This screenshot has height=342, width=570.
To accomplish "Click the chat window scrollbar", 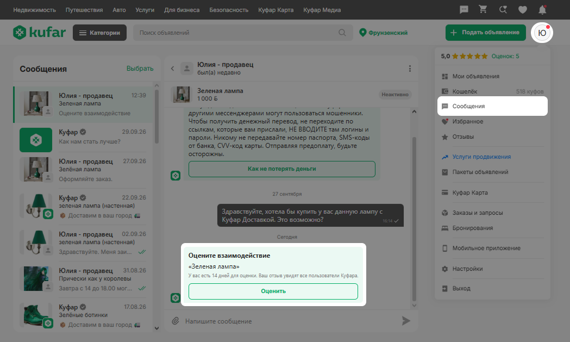I will (414, 218).
